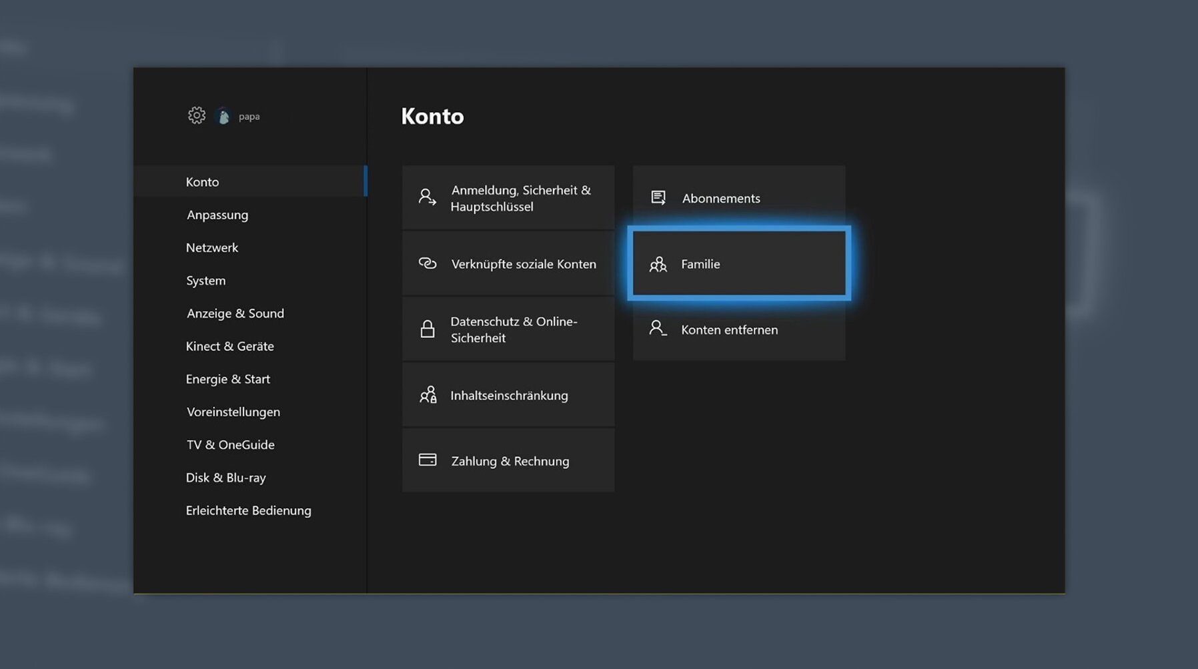Click the Abonnements list icon
Image resolution: width=1198 pixels, height=669 pixels.
click(658, 197)
